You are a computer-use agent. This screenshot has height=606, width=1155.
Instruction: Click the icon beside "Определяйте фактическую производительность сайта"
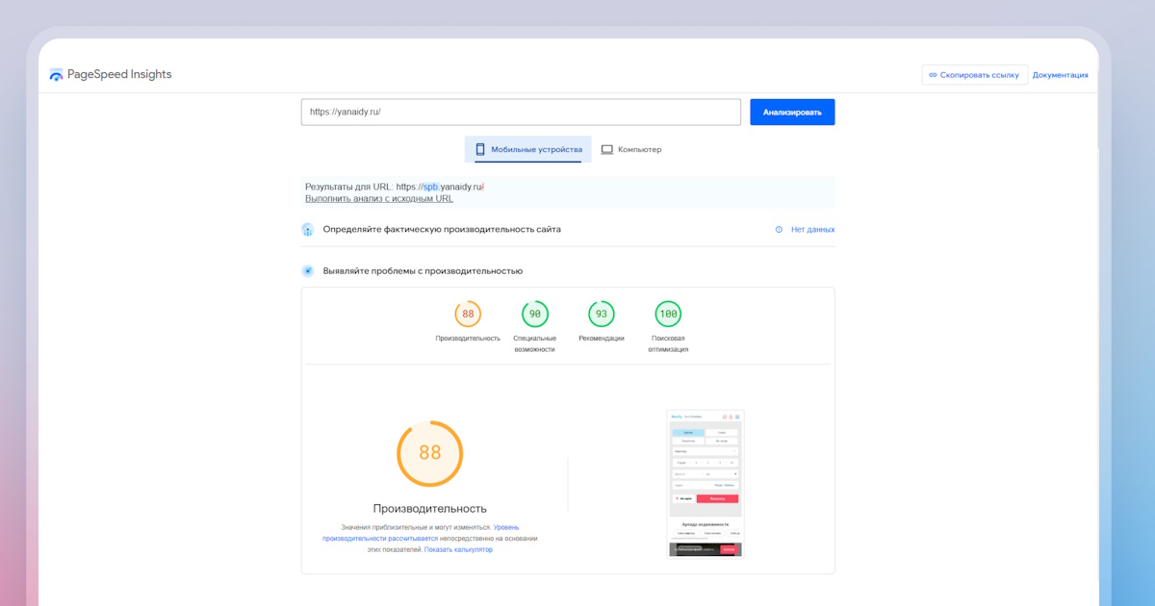click(308, 230)
